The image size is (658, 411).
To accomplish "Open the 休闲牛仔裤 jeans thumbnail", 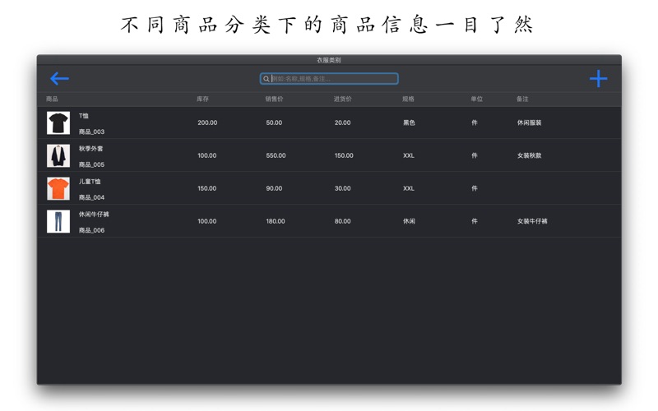I will [58, 221].
